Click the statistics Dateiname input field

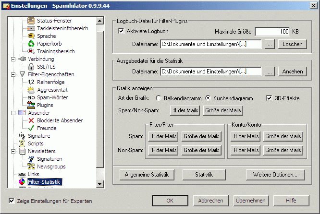(x=211, y=71)
